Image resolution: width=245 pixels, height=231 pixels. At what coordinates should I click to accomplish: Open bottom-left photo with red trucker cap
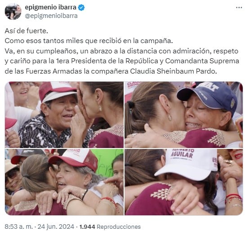(x=64, y=182)
